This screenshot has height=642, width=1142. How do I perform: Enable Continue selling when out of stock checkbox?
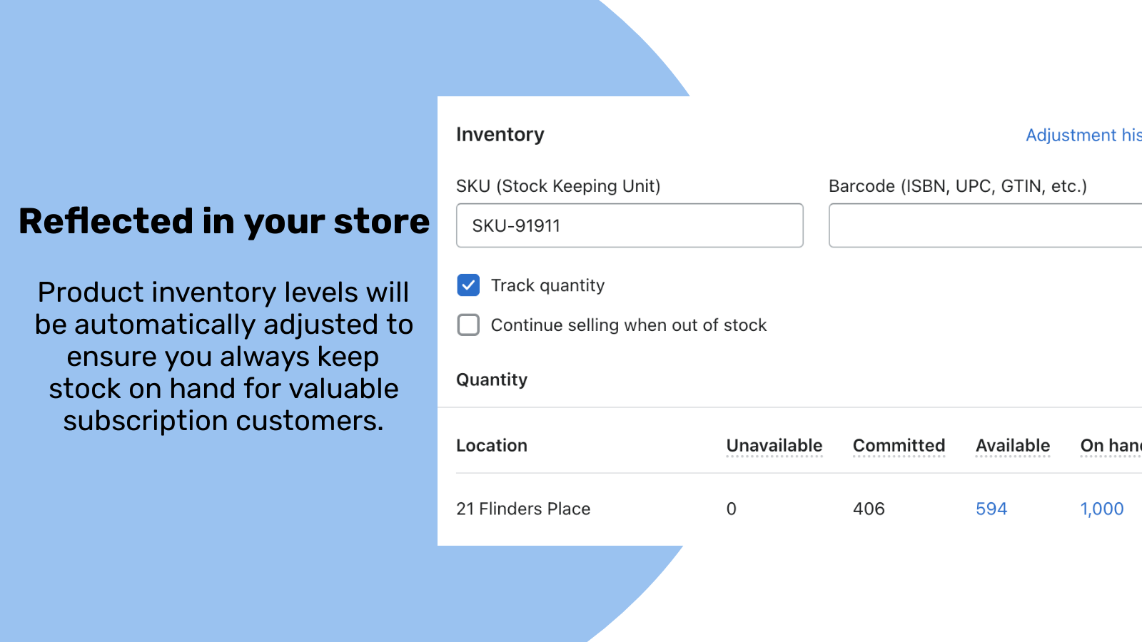pos(468,325)
